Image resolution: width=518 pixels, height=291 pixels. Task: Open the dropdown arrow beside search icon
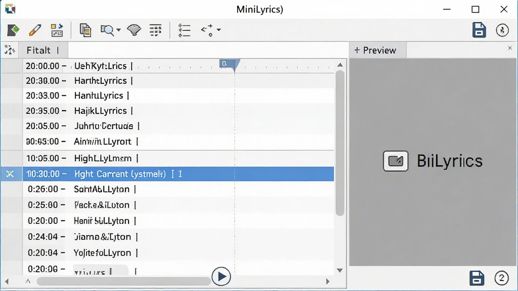click(x=118, y=30)
